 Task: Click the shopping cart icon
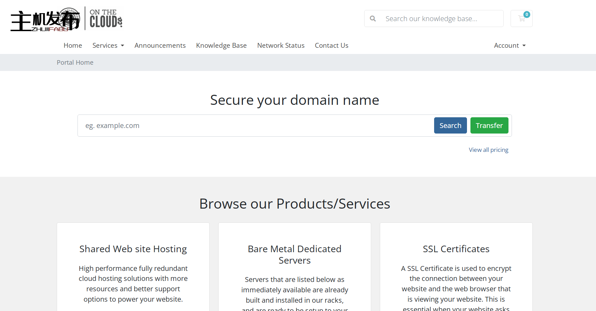point(521,19)
